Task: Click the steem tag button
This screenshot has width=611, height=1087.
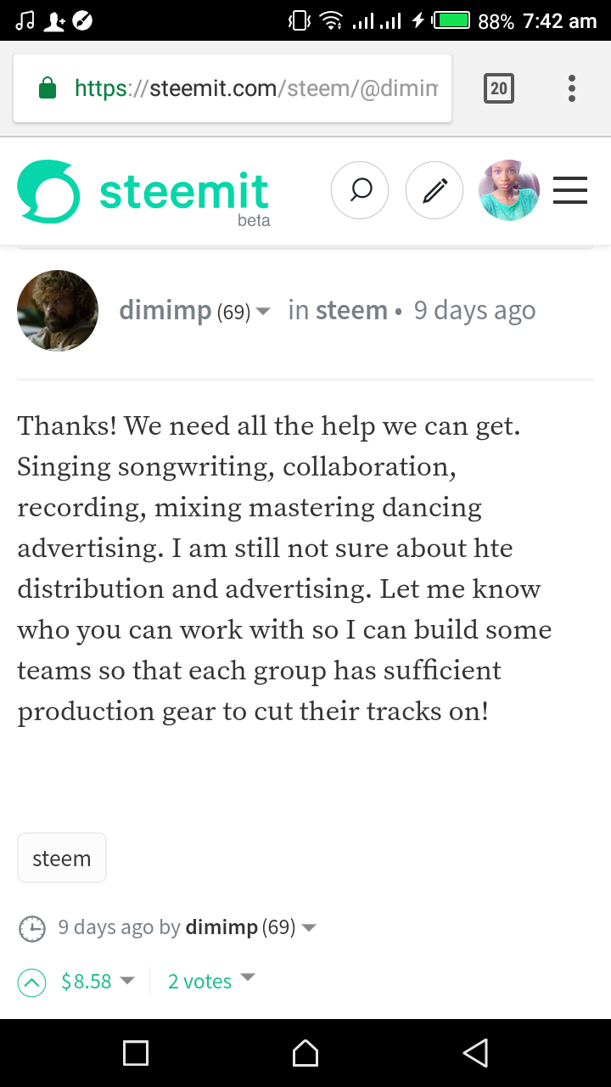Action: 62,859
